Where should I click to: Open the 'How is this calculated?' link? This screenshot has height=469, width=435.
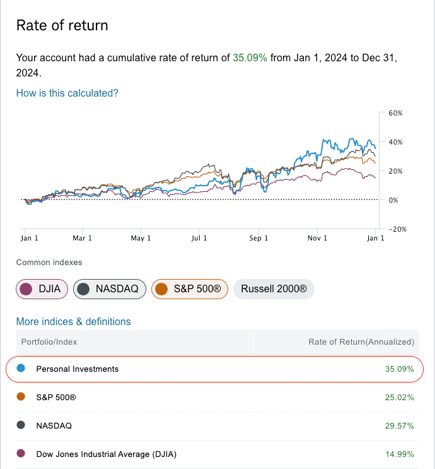point(67,93)
